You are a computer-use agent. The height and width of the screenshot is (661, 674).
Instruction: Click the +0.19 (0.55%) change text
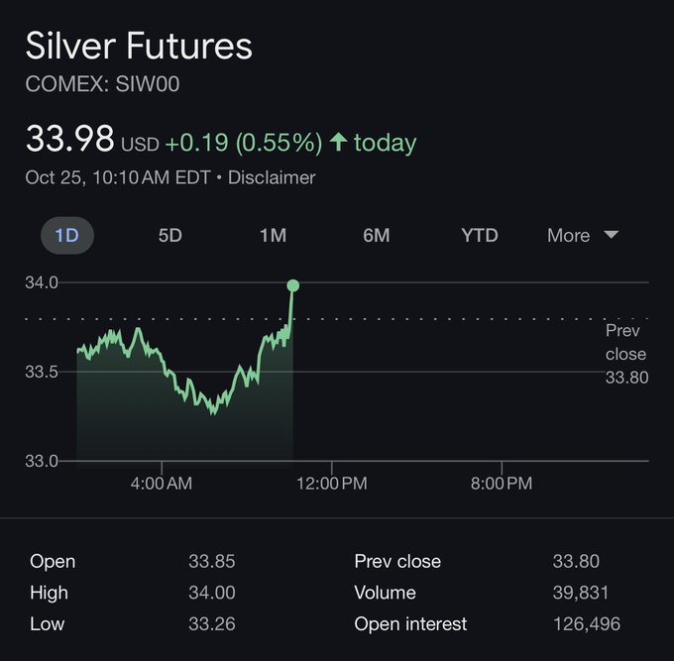(x=243, y=142)
